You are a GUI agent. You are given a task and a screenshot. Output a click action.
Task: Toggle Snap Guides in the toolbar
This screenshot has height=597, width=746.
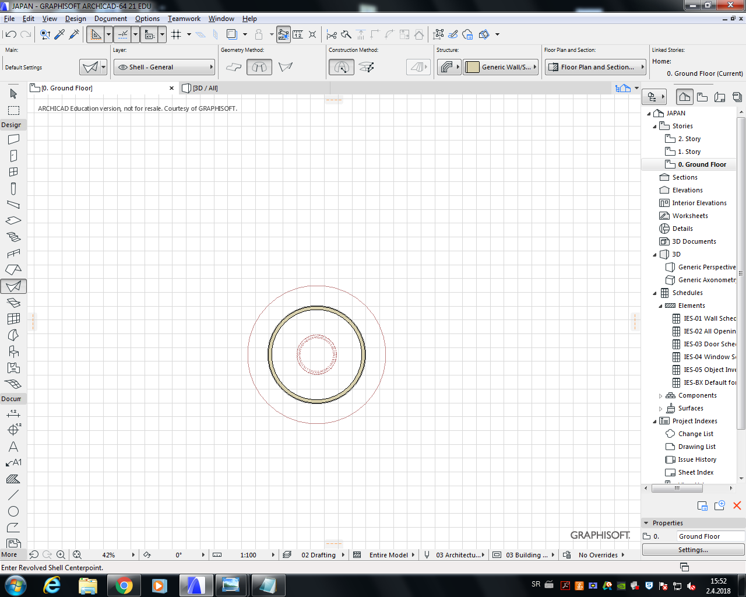[123, 34]
